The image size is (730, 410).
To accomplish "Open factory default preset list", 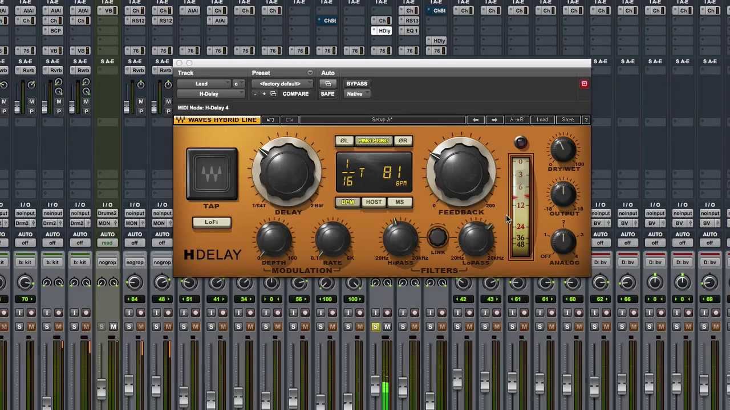I will click(282, 84).
